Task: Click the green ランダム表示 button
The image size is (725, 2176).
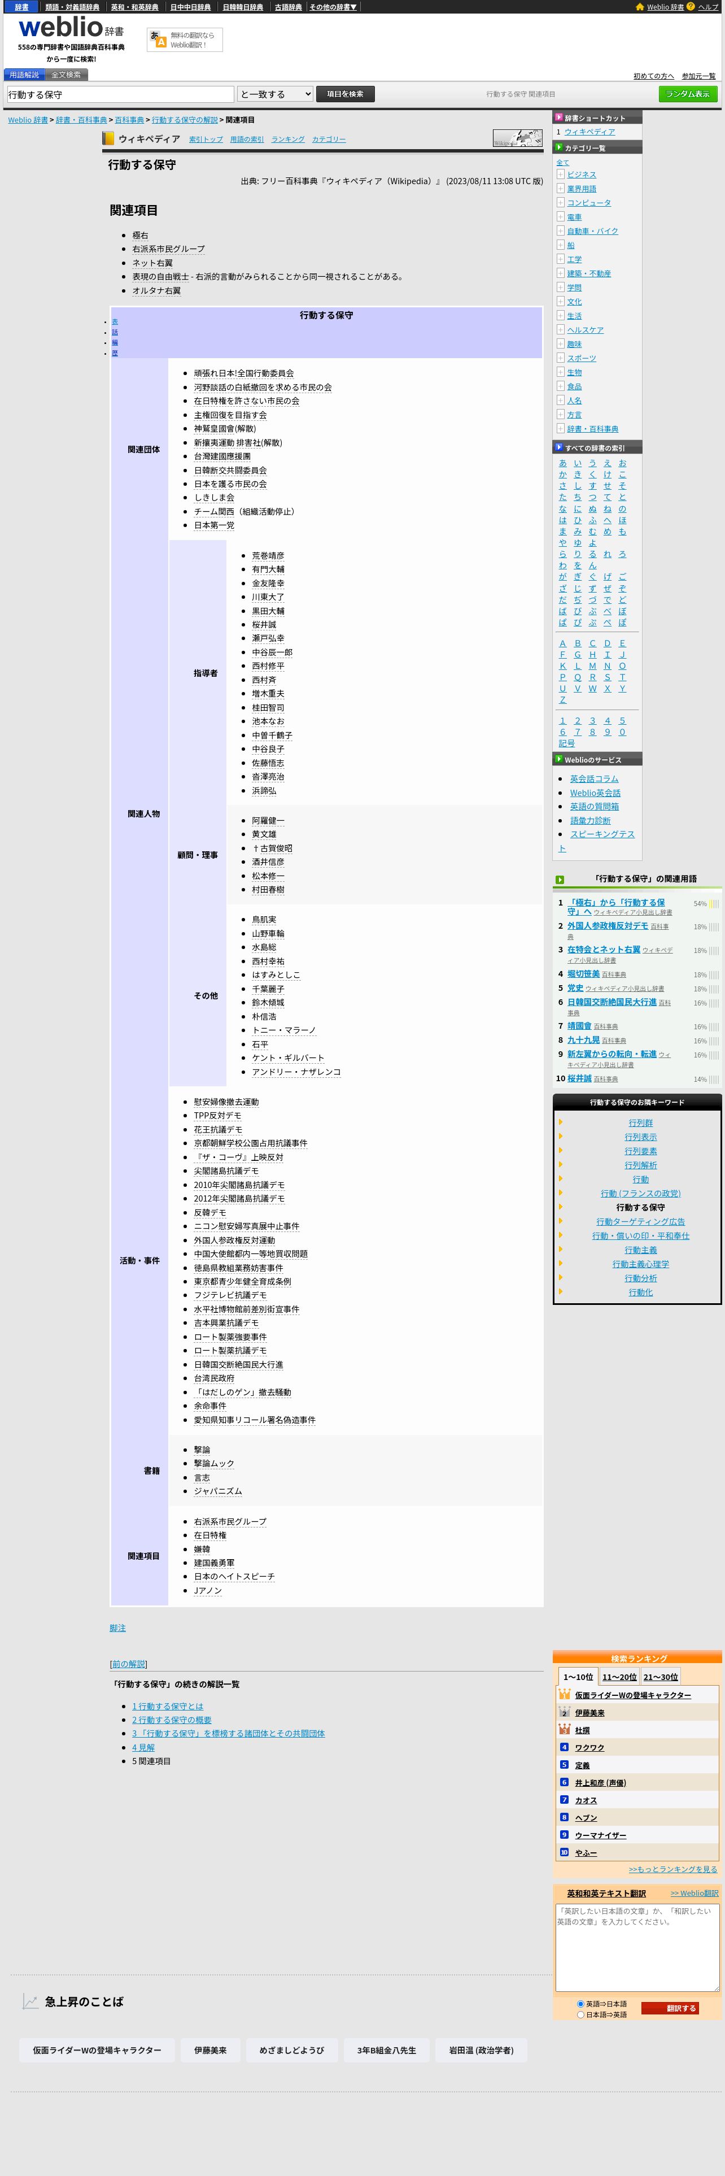Action: point(688,94)
